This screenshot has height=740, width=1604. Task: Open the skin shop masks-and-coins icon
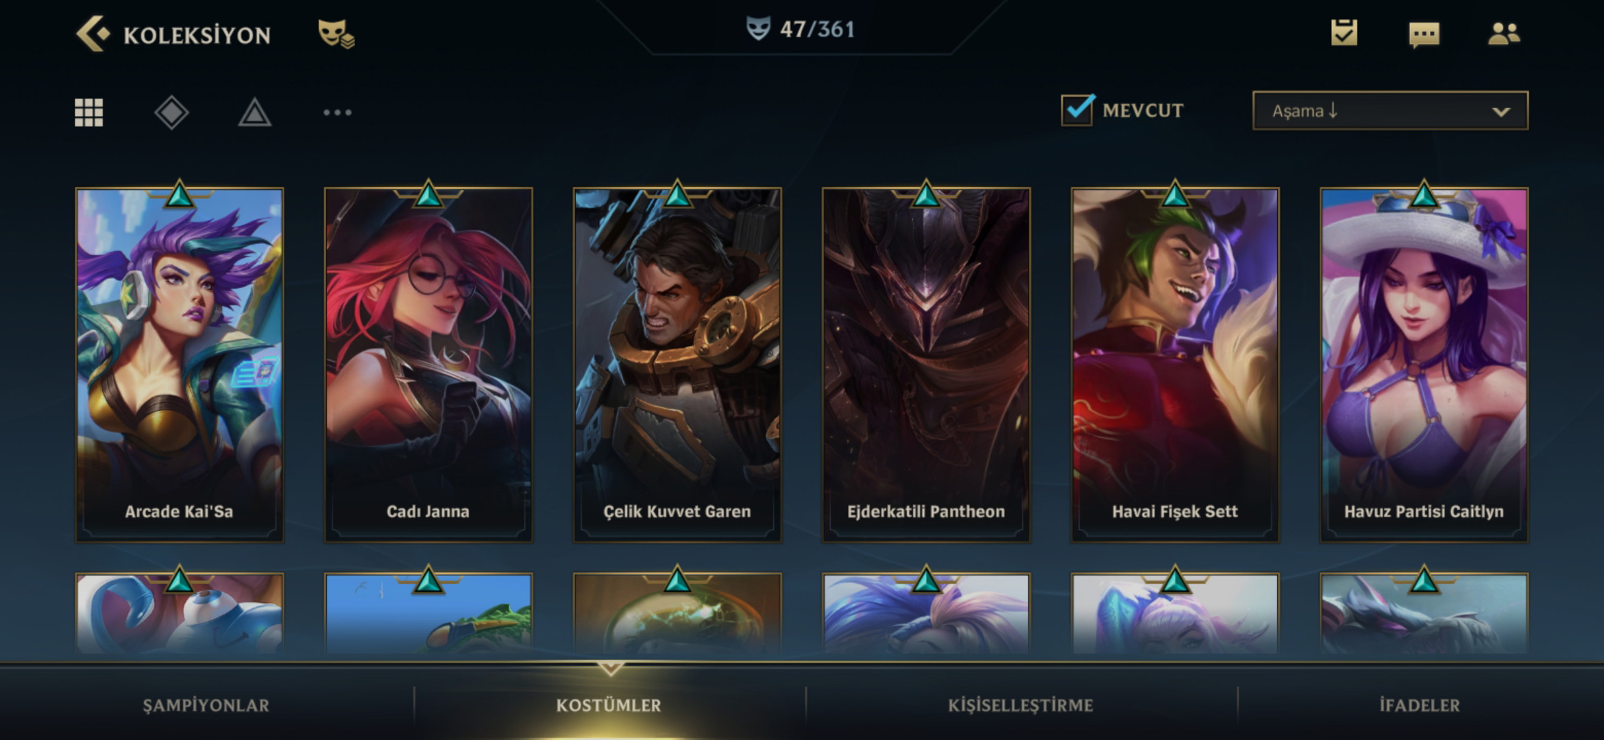tap(336, 34)
